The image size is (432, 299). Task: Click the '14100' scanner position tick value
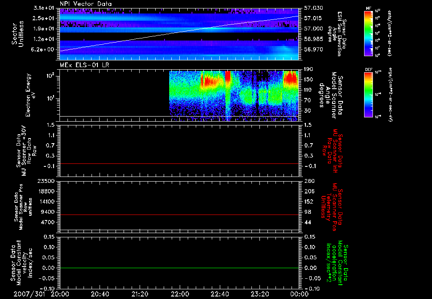(x=46, y=201)
